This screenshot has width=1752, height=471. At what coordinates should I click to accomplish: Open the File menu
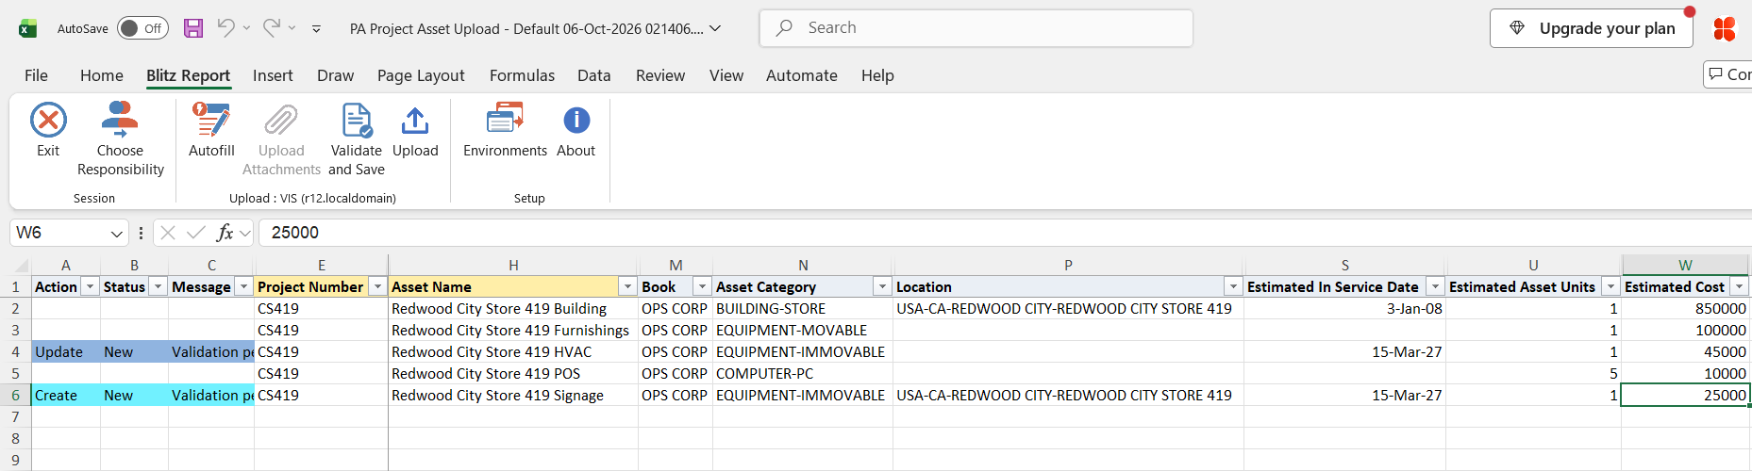pos(36,75)
